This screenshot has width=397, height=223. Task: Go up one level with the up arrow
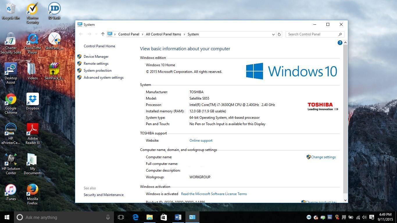pos(103,34)
